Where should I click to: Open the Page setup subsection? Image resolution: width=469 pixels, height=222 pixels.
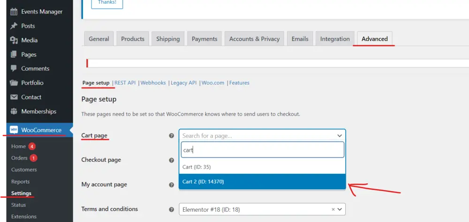[96, 83]
